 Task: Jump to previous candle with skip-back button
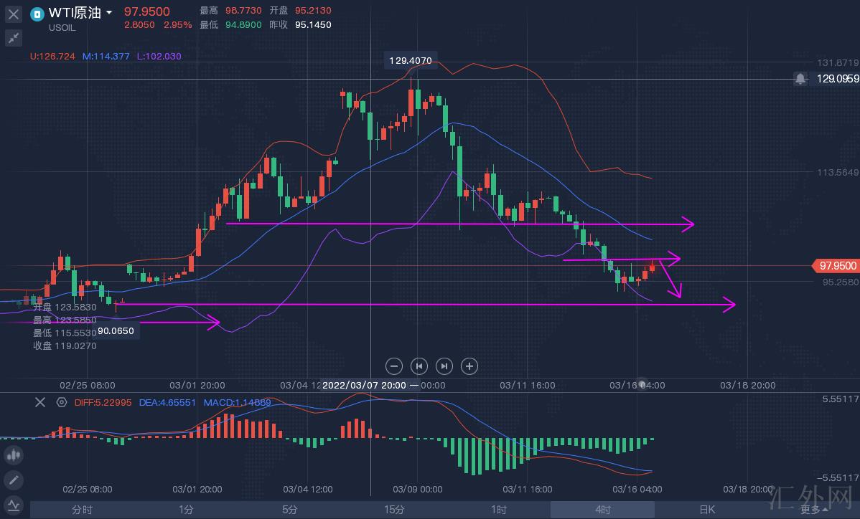419,366
